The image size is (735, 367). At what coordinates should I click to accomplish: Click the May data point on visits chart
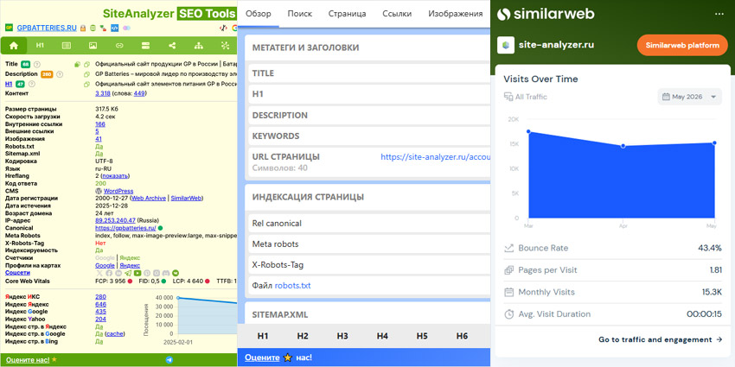click(x=714, y=142)
